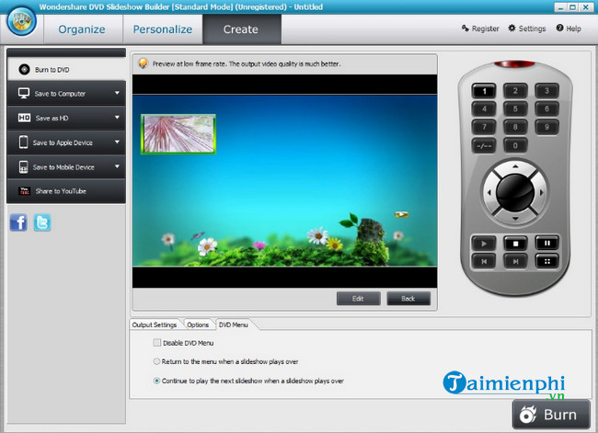Enable Disable DVD Menu checkbox
The width and height of the screenshot is (598, 433).
tap(156, 343)
